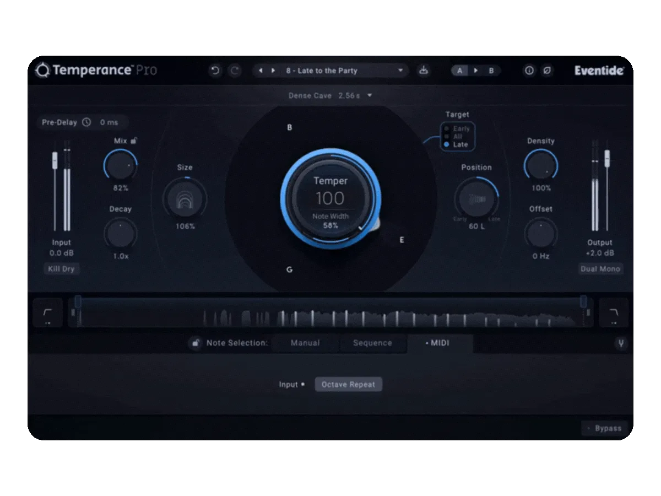Select the Late target option
661x496 pixels.
pyautogui.click(x=456, y=144)
